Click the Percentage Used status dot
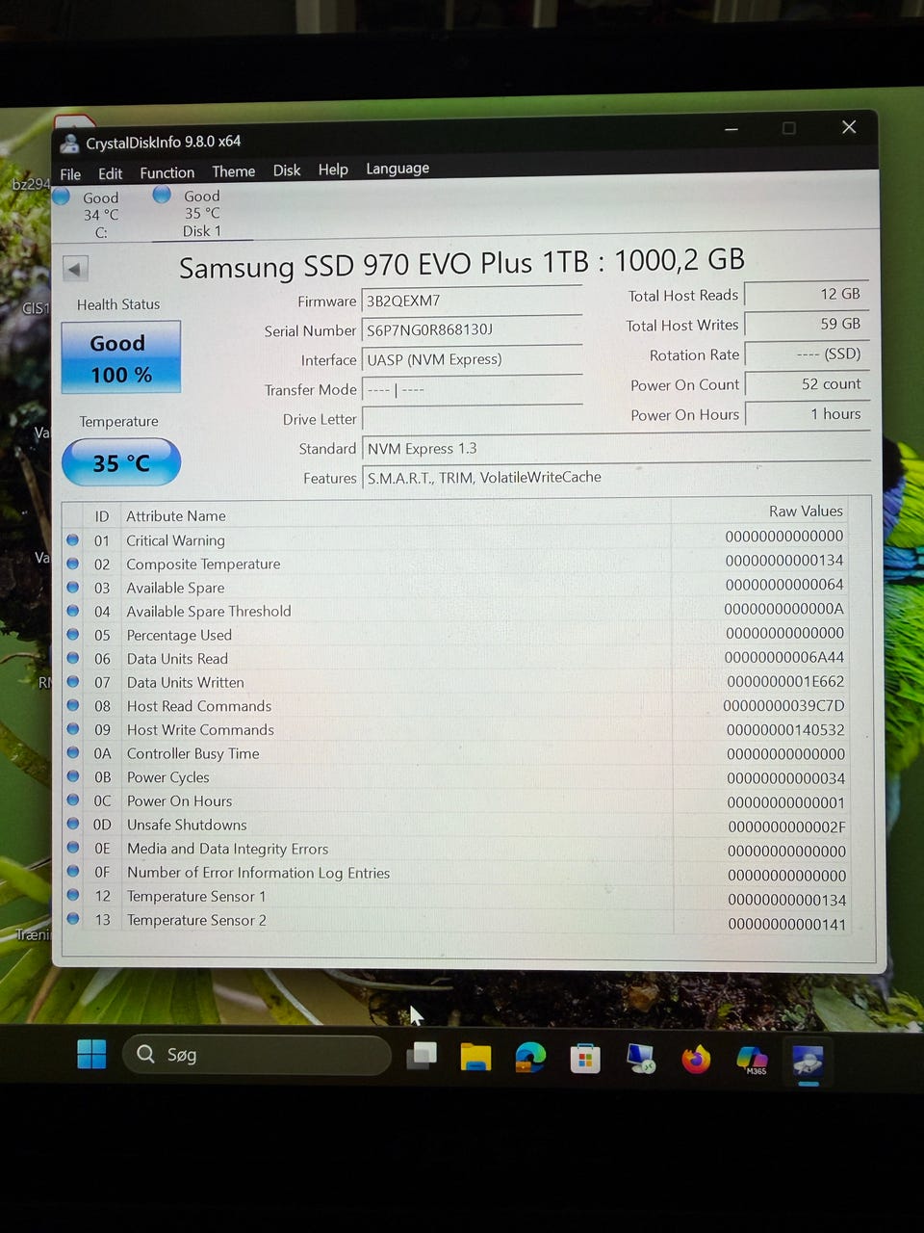The image size is (924, 1233). (x=73, y=635)
